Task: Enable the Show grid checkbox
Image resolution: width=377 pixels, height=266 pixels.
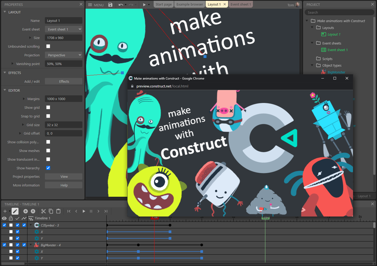Action: tap(48, 107)
